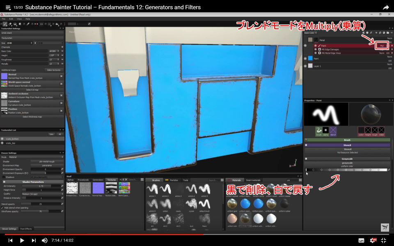Collapse the Grayscale properties section
This screenshot has width=394, height=246.
point(306,159)
